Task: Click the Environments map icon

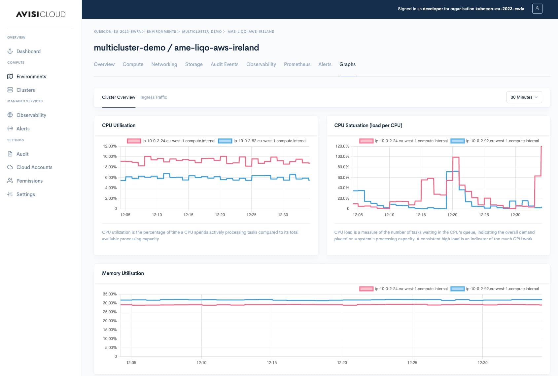Action: (x=10, y=76)
